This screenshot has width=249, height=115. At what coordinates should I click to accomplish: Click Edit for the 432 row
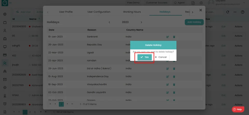pyautogui.click(x=223, y=56)
